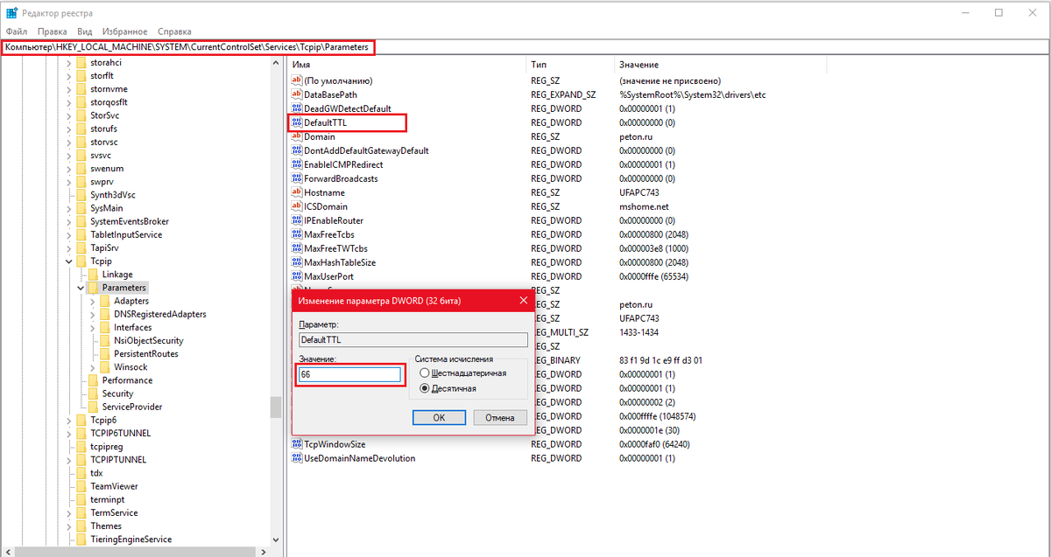Click the UFAPC743 value in the Hostname row
This screenshot has width=1051, height=557.
(639, 192)
